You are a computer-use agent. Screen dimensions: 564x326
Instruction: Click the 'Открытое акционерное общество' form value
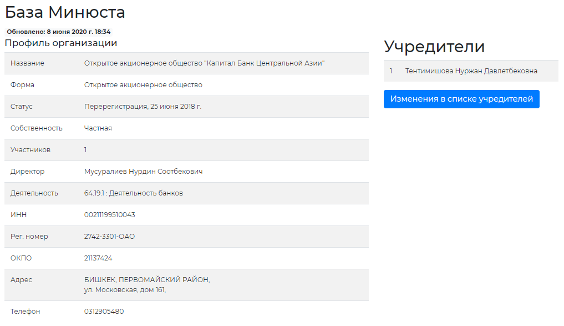(143, 85)
